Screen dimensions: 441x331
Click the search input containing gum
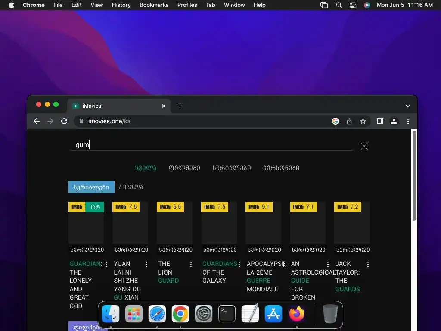(x=211, y=145)
